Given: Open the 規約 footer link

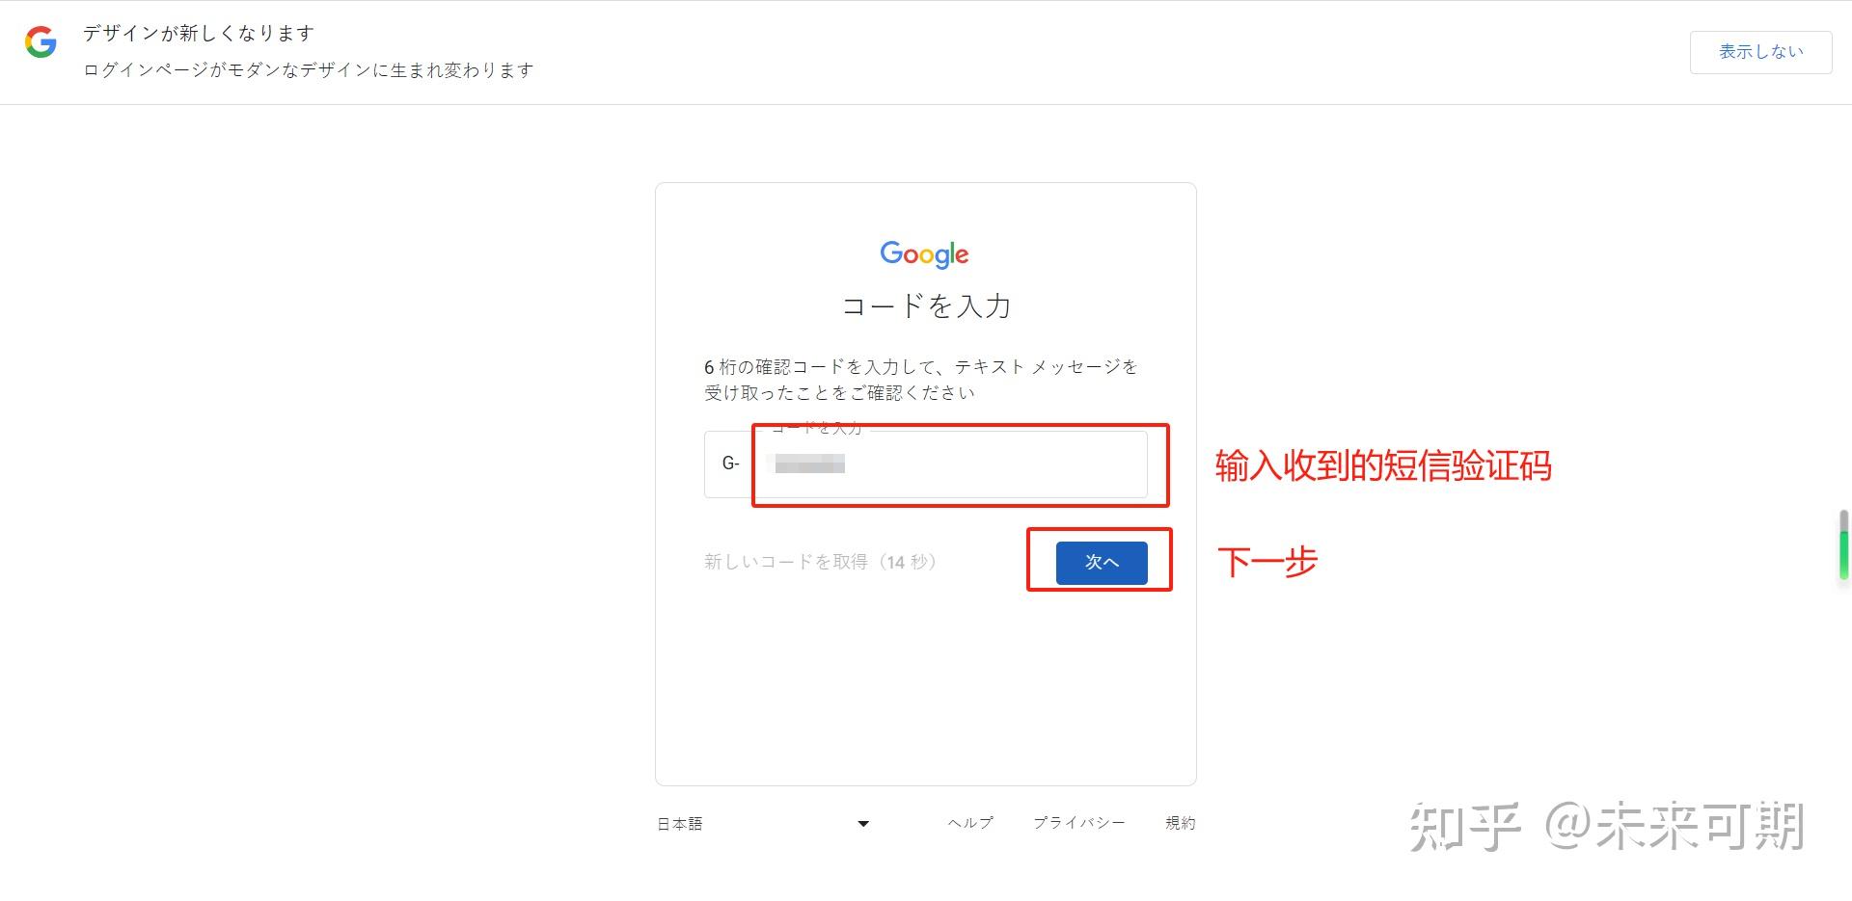Looking at the screenshot, I should point(1180,823).
